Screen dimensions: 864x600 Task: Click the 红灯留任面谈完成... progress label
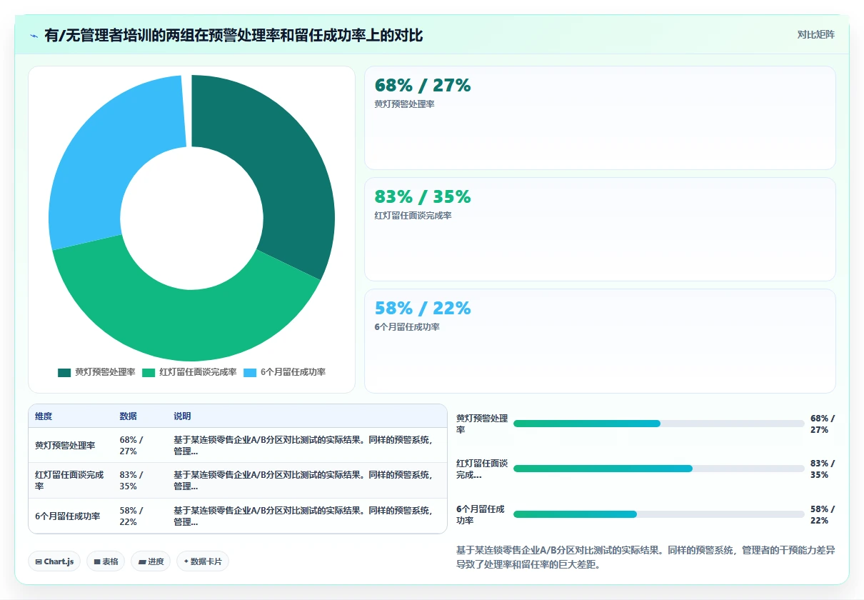(x=482, y=469)
